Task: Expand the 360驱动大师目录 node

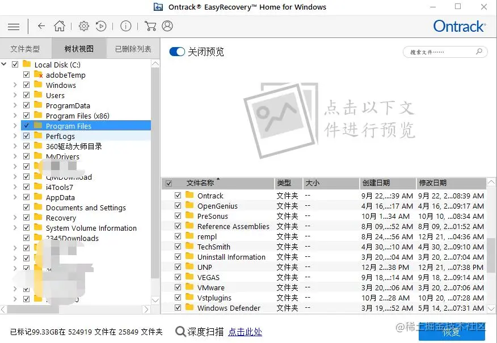Action: click(15, 146)
